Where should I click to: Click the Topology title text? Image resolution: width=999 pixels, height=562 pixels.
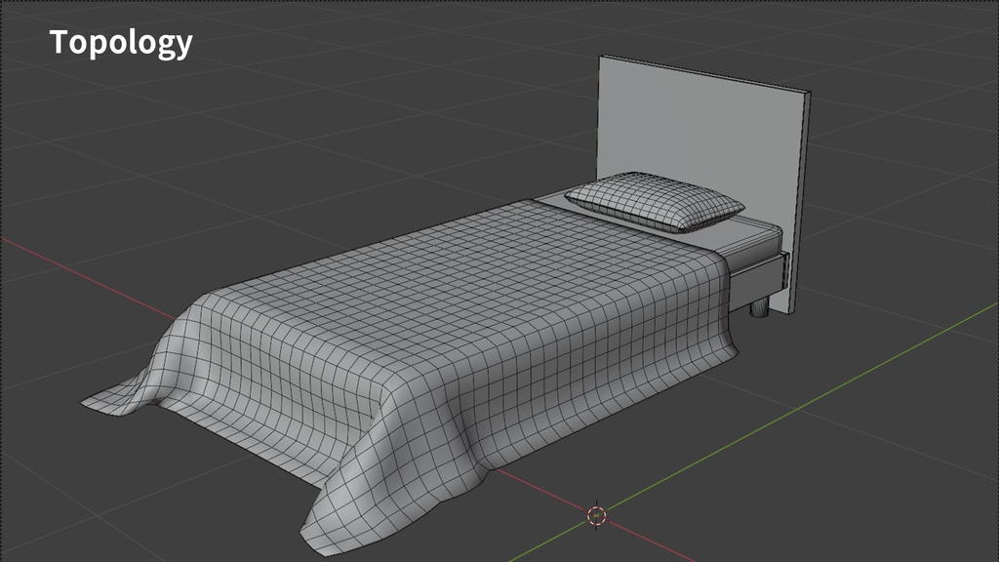tap(122, 42)
